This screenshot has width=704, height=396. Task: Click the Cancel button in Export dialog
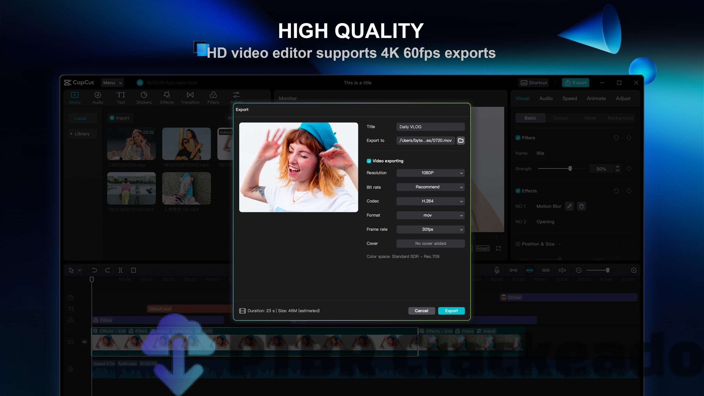pos(421,310)
